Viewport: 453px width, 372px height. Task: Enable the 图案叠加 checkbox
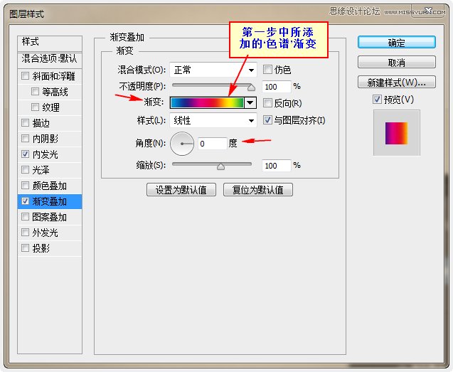[x=25, y=216]
